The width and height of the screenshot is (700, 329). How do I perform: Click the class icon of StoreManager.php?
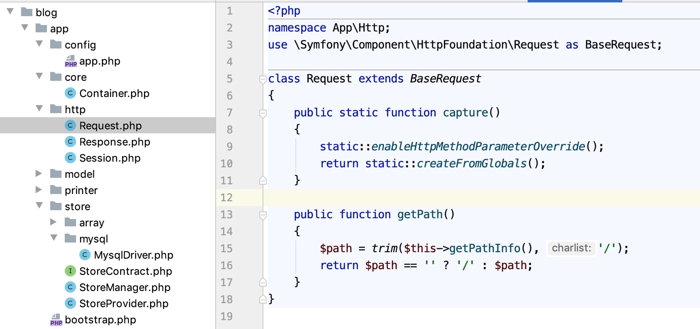[x=70, y=287]
